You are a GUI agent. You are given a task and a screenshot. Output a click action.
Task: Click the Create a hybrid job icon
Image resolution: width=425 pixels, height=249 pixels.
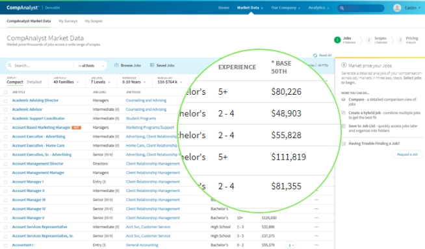point(343,113)
